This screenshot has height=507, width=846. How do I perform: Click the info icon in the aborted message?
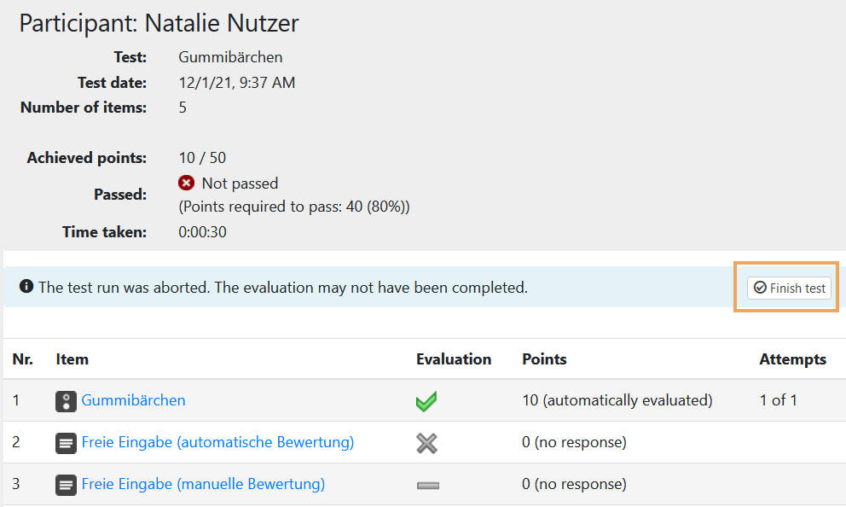click(26, 288)
